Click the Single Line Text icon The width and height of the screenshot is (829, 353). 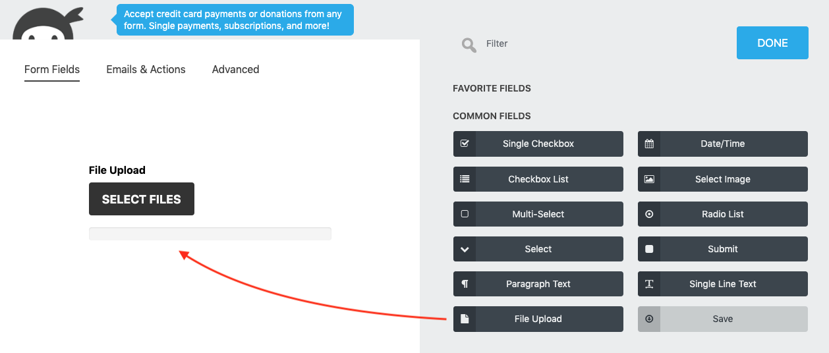[649, 284]
